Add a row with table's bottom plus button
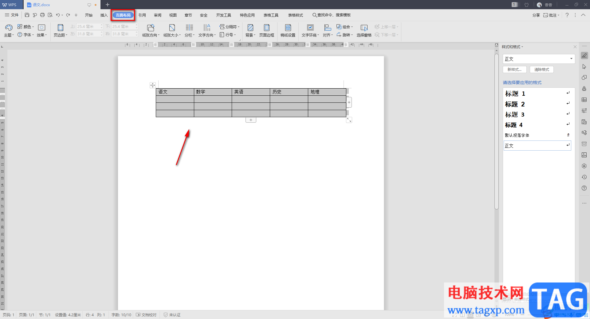590x319 pixels. (x=251, y=120)
